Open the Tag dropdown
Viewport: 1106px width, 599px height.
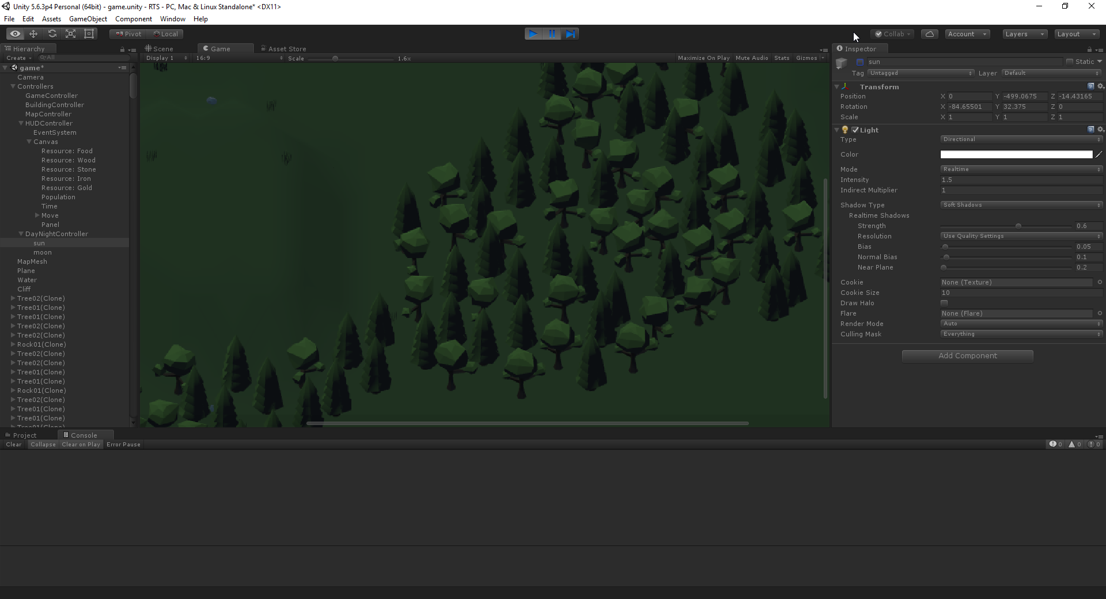pos(921,73)
